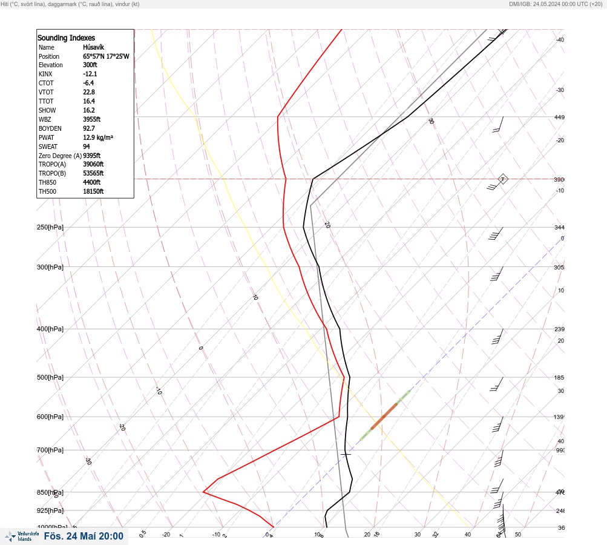607x545 pixels.
Task: Click the 40 temperature axis label at bottom
Action: pyautogui.click(x=468, y=535)
